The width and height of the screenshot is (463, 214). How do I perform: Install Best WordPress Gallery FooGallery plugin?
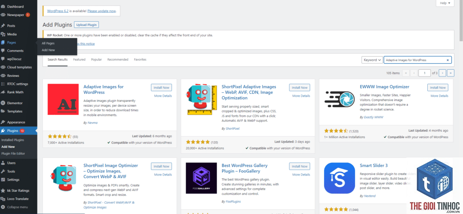pos(300,166)
